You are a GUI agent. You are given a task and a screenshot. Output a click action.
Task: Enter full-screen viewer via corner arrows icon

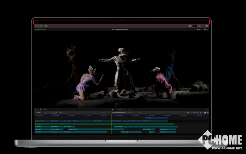pos(208,109)
